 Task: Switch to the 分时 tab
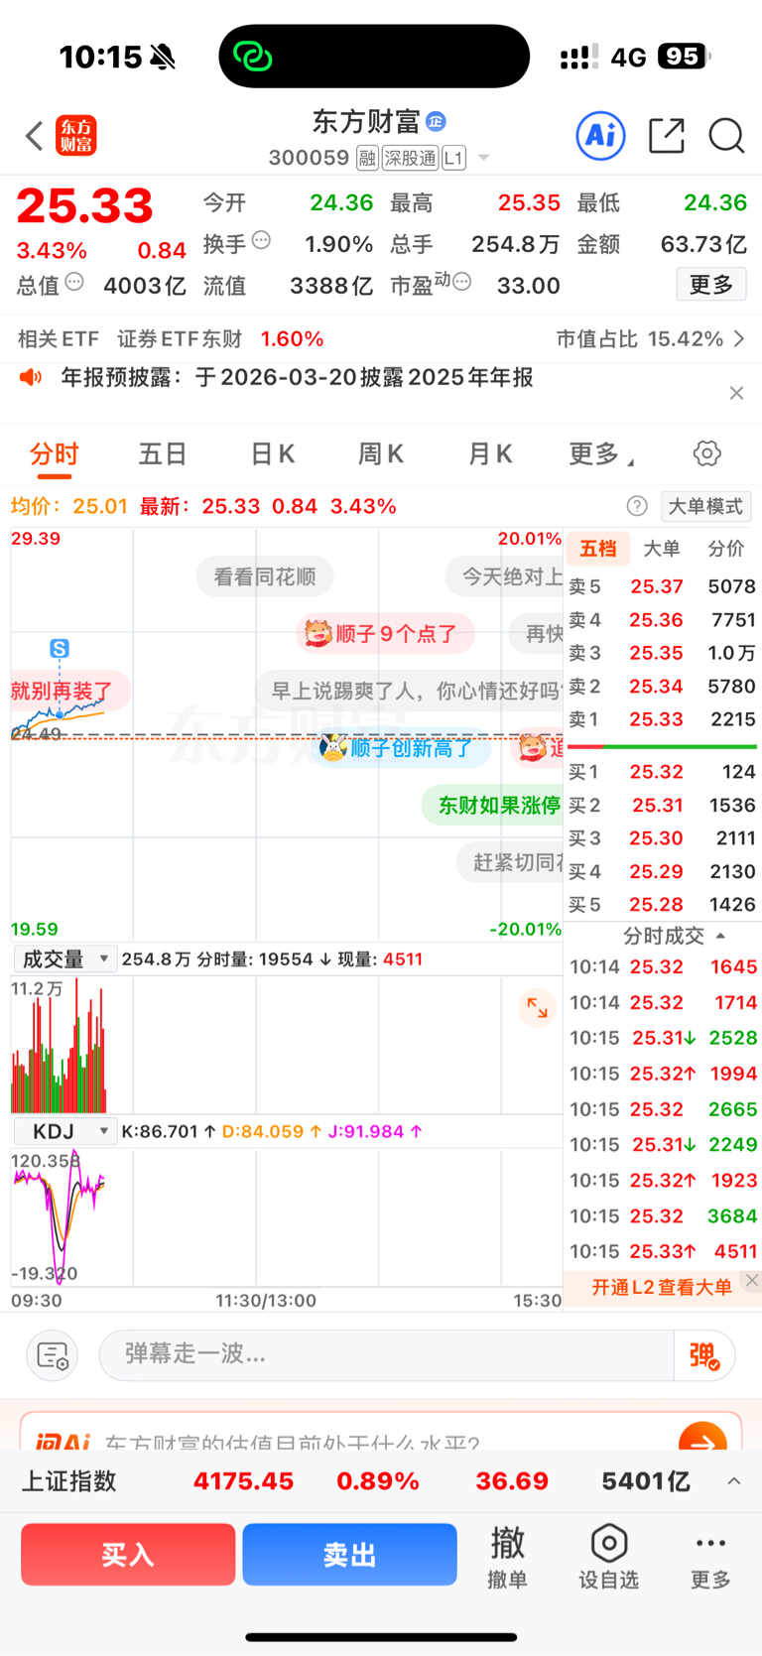[54, 454]
